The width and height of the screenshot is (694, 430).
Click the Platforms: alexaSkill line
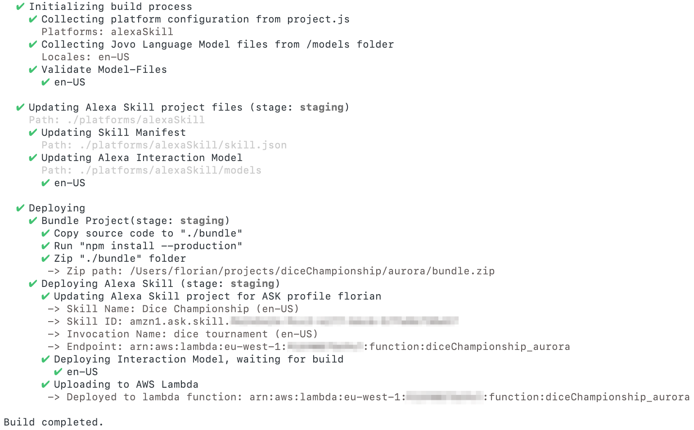[x=107, y=32]
